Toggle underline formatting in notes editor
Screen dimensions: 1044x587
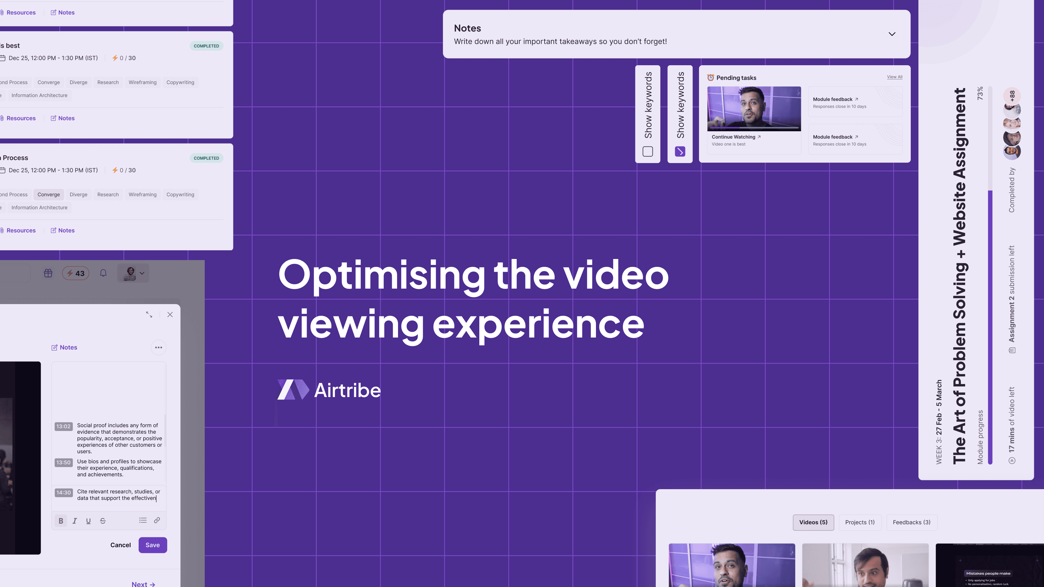coord(88,521)
